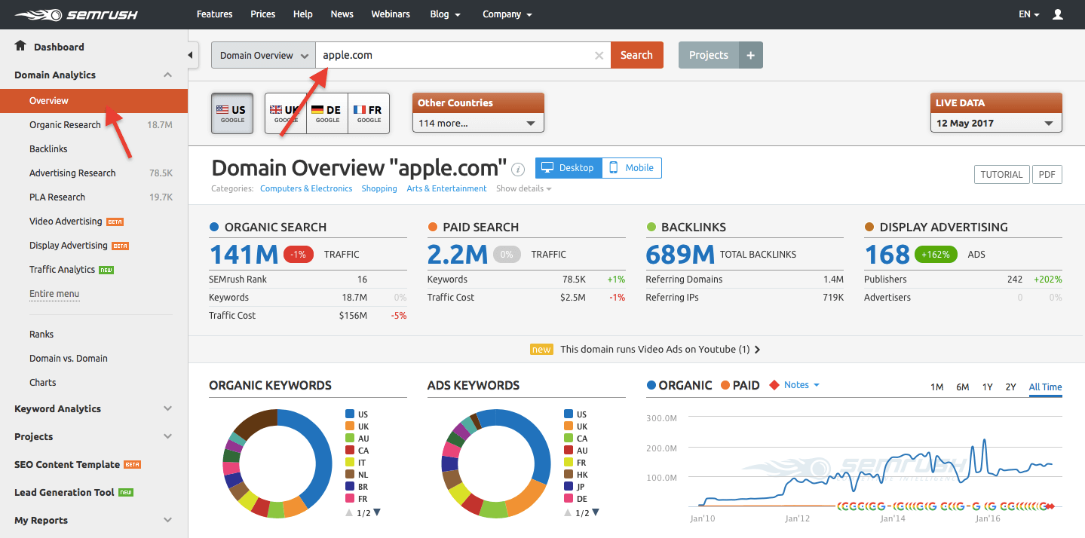Screen dimensions: 1085x538
Task: Switch the report to Mobile view
Action: [x=632, y=167]
